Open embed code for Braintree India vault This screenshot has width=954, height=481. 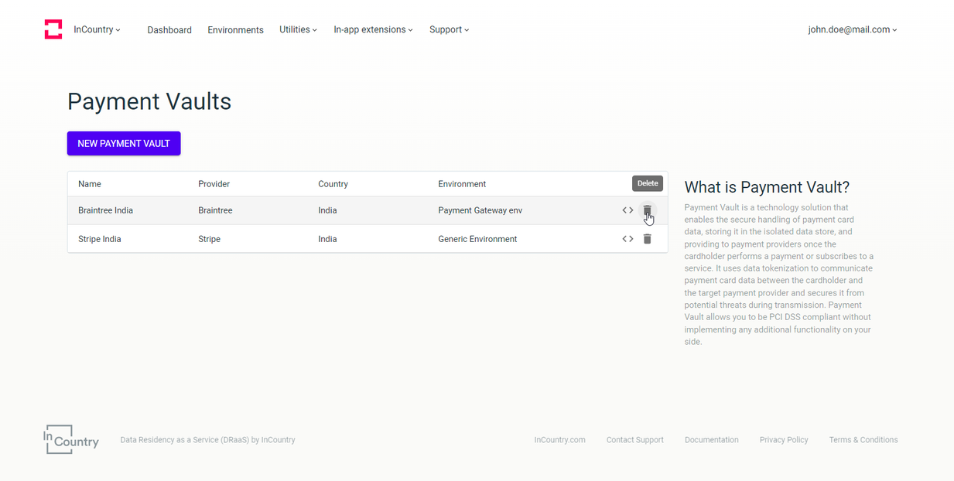coord(627,210)
